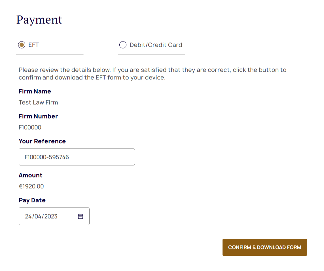
Task: Click the F100000 firm number value
Action: tap(30, 127)
